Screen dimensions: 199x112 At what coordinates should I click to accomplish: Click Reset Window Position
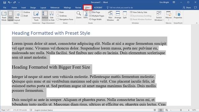point(141,19)
